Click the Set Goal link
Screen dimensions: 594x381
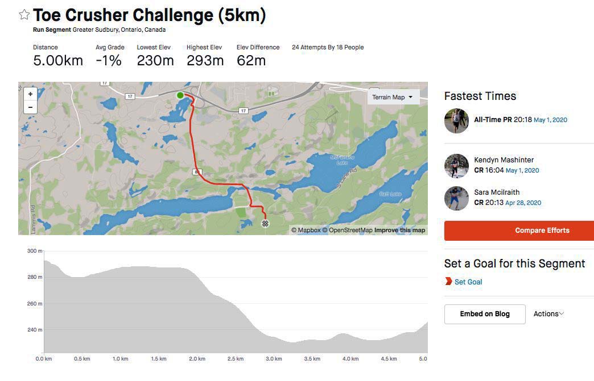[468, 282]
